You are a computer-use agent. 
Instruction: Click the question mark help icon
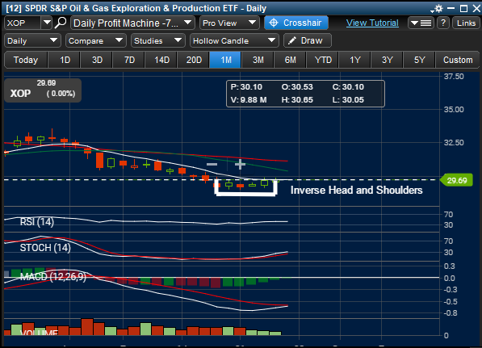click(443, 23)
